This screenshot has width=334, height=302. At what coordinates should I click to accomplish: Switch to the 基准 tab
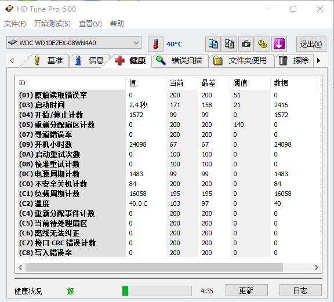pyautogui.click(x=49, y=61)
